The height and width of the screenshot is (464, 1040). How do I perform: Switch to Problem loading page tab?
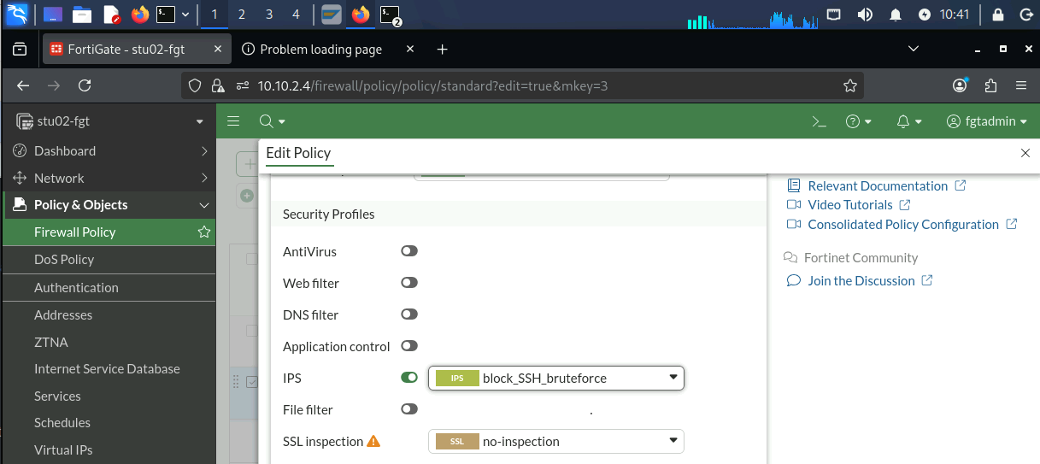(x=321, y=50)
